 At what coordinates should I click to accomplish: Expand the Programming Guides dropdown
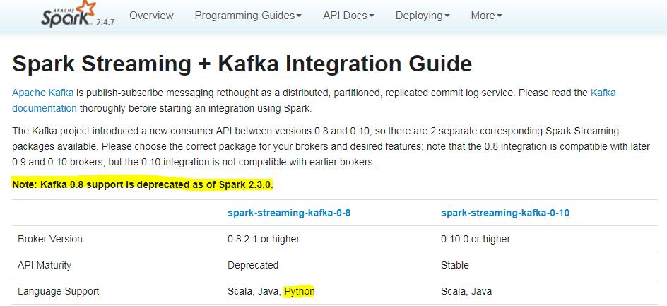coord(247,16)
